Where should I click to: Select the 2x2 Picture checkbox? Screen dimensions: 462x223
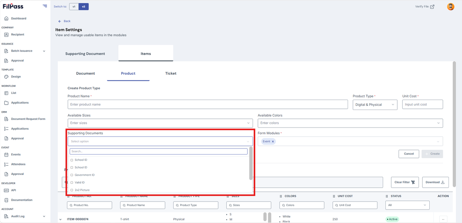coord(72,190)
